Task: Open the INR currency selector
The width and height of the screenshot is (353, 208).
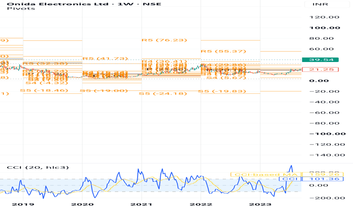Action: pyautogui.click(x=320, y=4)
